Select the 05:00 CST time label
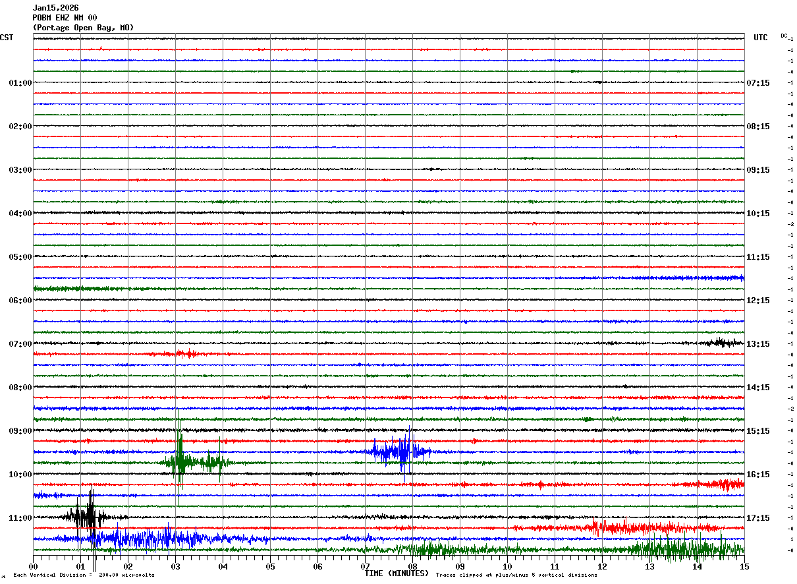This screenshot has height=584, width=797. [x=20, y=256]
